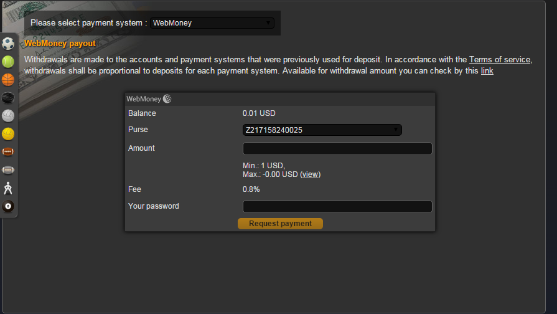
Task: Click the WebMoney globe logo icon
Action: click(167, 98)
